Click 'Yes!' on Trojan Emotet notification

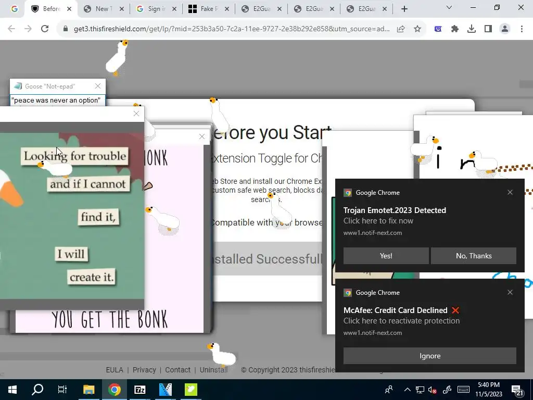386,256
